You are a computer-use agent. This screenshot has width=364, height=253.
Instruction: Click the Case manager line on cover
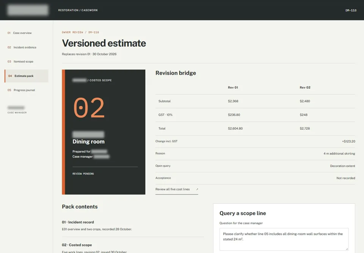pyautogui.click(x=91, y=157)
